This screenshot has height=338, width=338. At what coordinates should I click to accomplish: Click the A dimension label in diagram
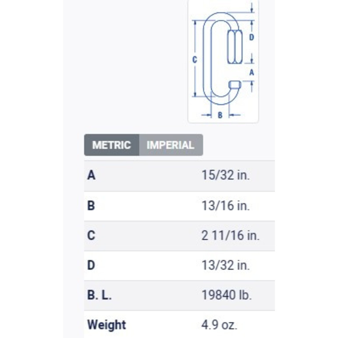click(252, 72)
